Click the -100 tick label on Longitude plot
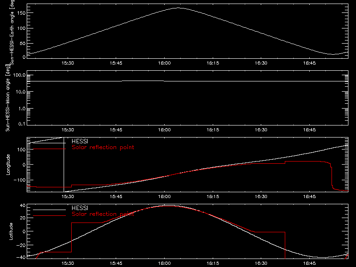The height and width of the screenshot is (267, 356). [20, 180]
